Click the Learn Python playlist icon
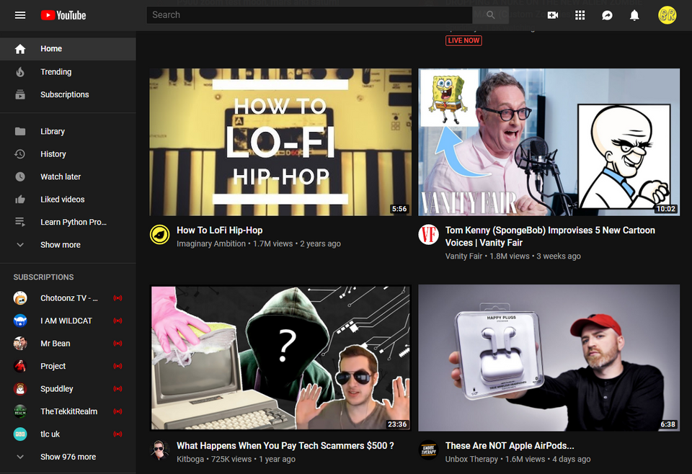692x474 pixels. coord(20,222)
